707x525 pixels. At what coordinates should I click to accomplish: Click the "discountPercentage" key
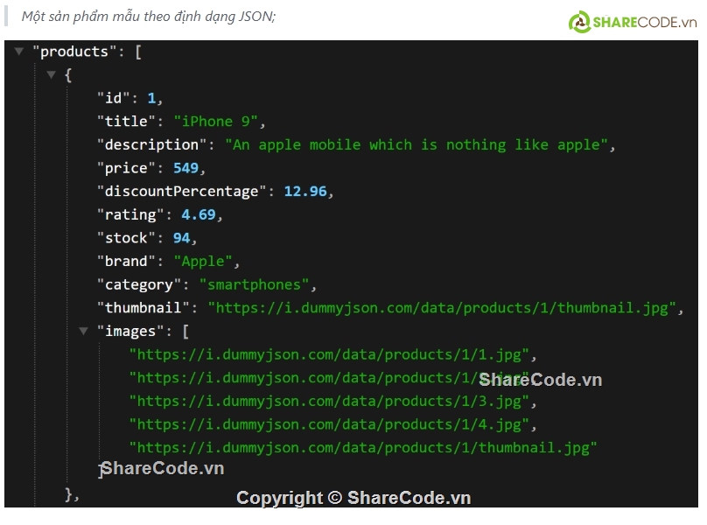click(x=181, y=192)
